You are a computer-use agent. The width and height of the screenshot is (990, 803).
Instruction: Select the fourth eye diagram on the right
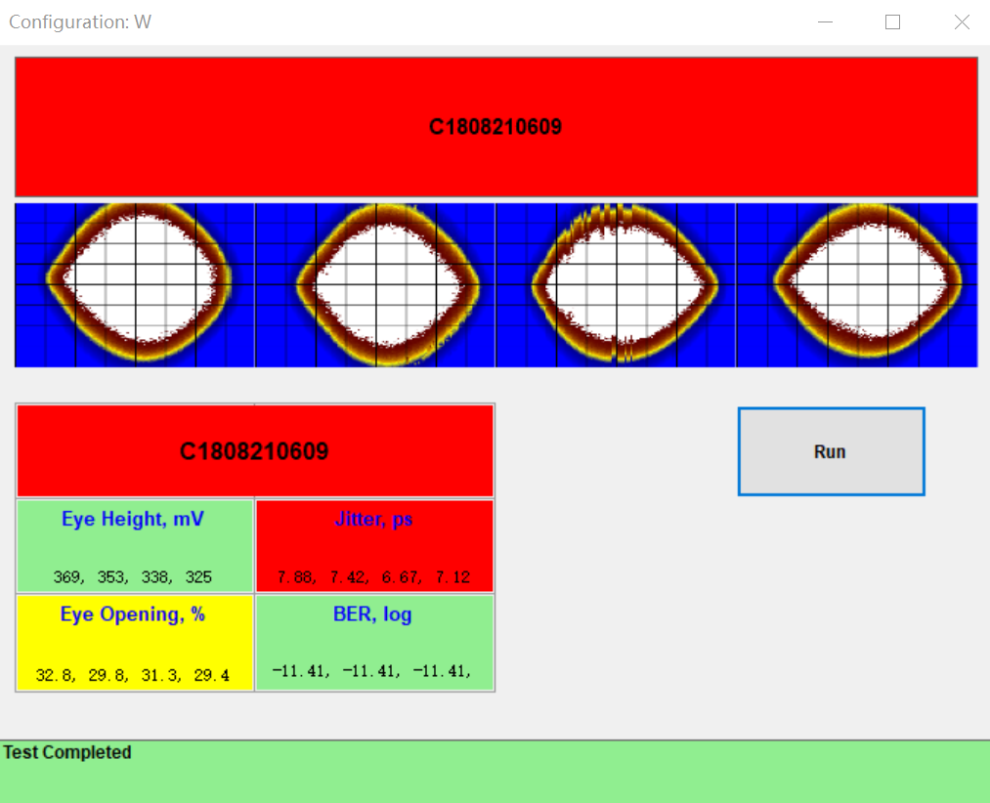coord(856,285)
